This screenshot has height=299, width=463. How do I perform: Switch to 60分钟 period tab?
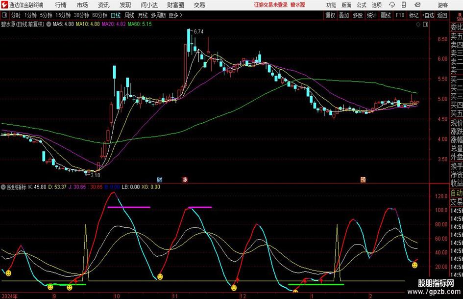(99, 15)
